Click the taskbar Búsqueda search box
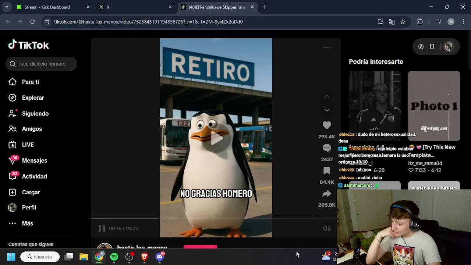471x265 pixels. click(40, 257)
